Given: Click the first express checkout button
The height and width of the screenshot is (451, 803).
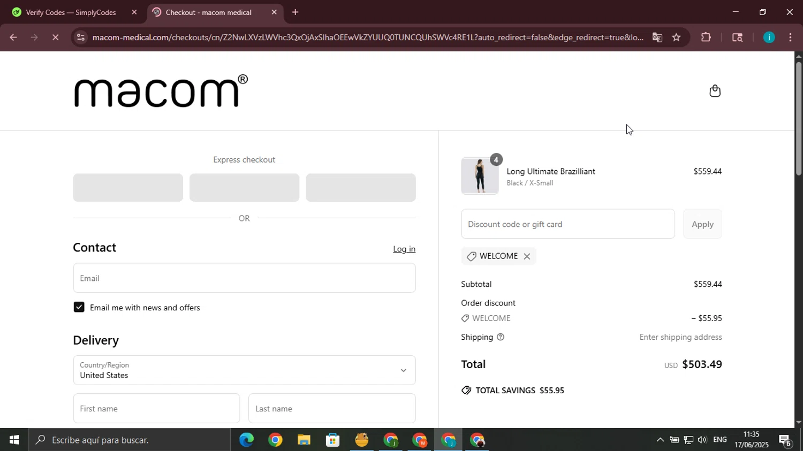Looking at the screenshot, I should 128,188.
